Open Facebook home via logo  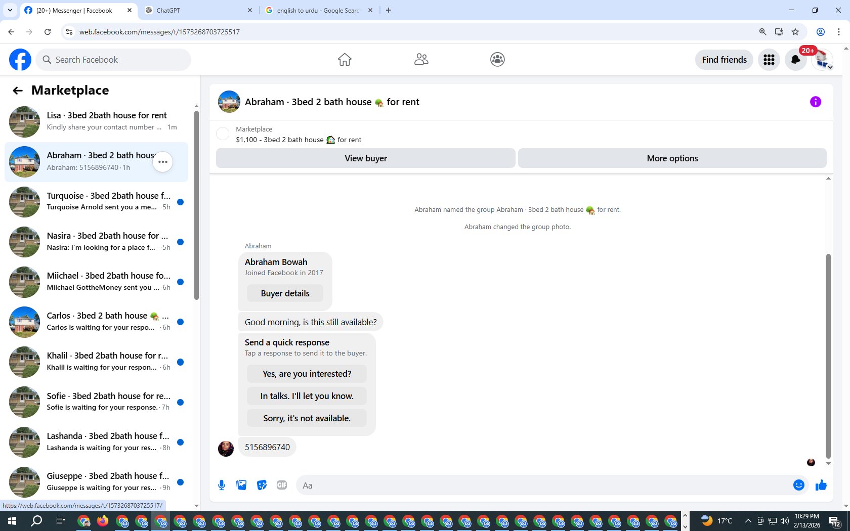(x=20, y=60)
